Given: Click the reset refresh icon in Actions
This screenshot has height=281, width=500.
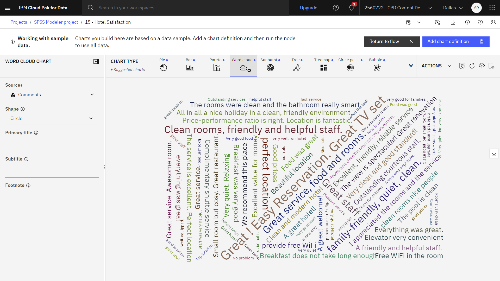Looking at the screenshot, I should tap(472, 66).
